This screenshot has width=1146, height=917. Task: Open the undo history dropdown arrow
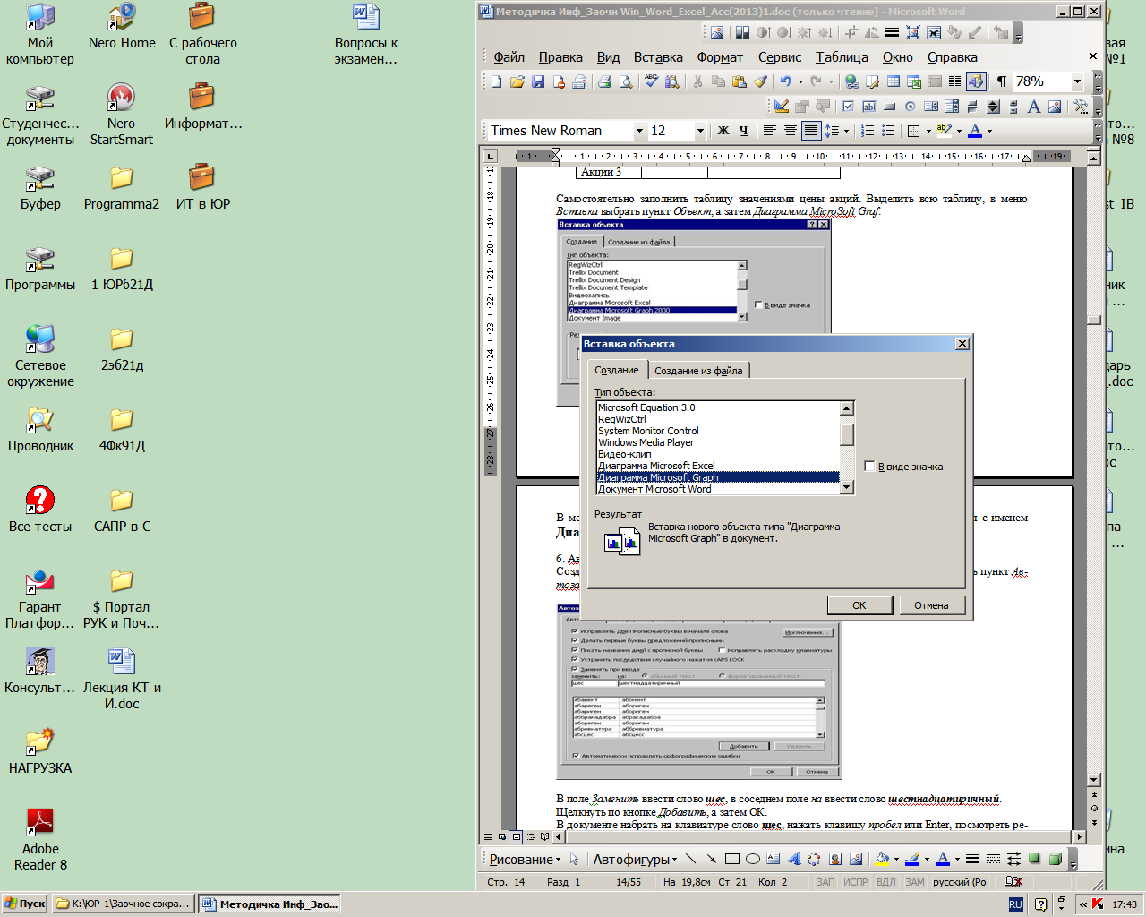pyautogui.click(x=800, y=81)
